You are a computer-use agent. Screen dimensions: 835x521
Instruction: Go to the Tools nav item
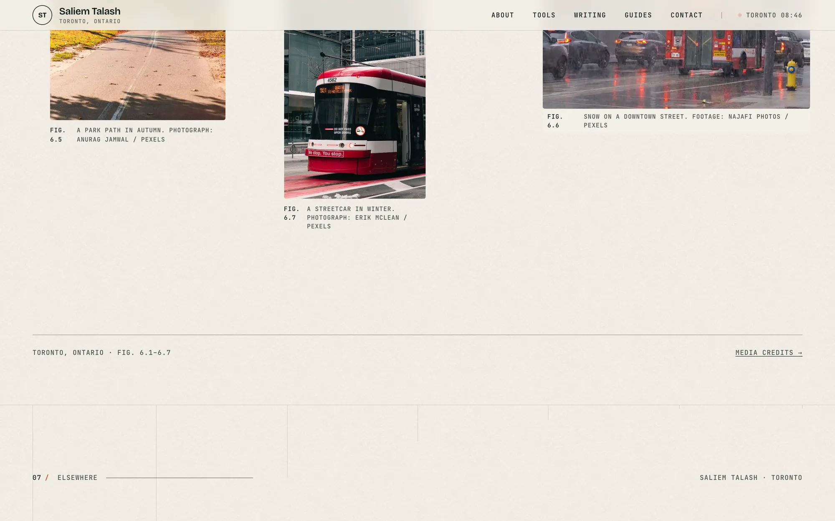point(544,15)
